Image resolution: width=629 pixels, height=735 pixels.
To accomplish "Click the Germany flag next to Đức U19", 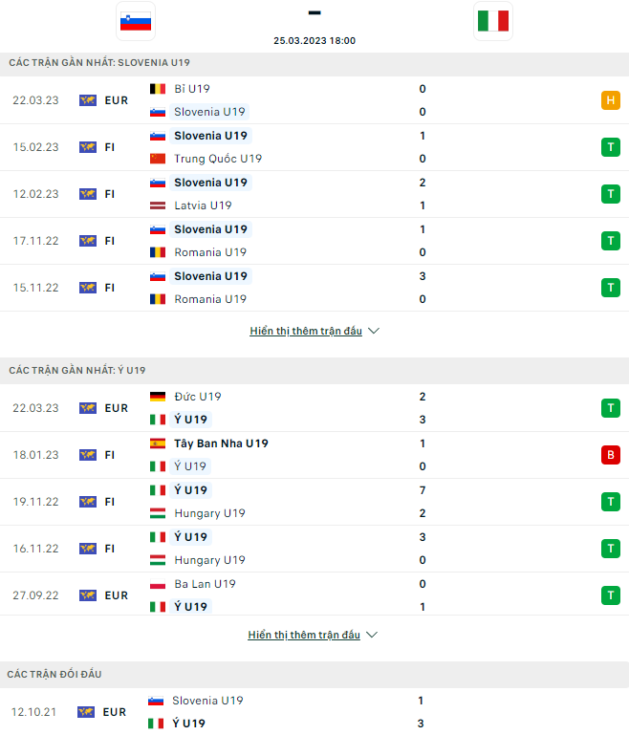I will (158, 397).
